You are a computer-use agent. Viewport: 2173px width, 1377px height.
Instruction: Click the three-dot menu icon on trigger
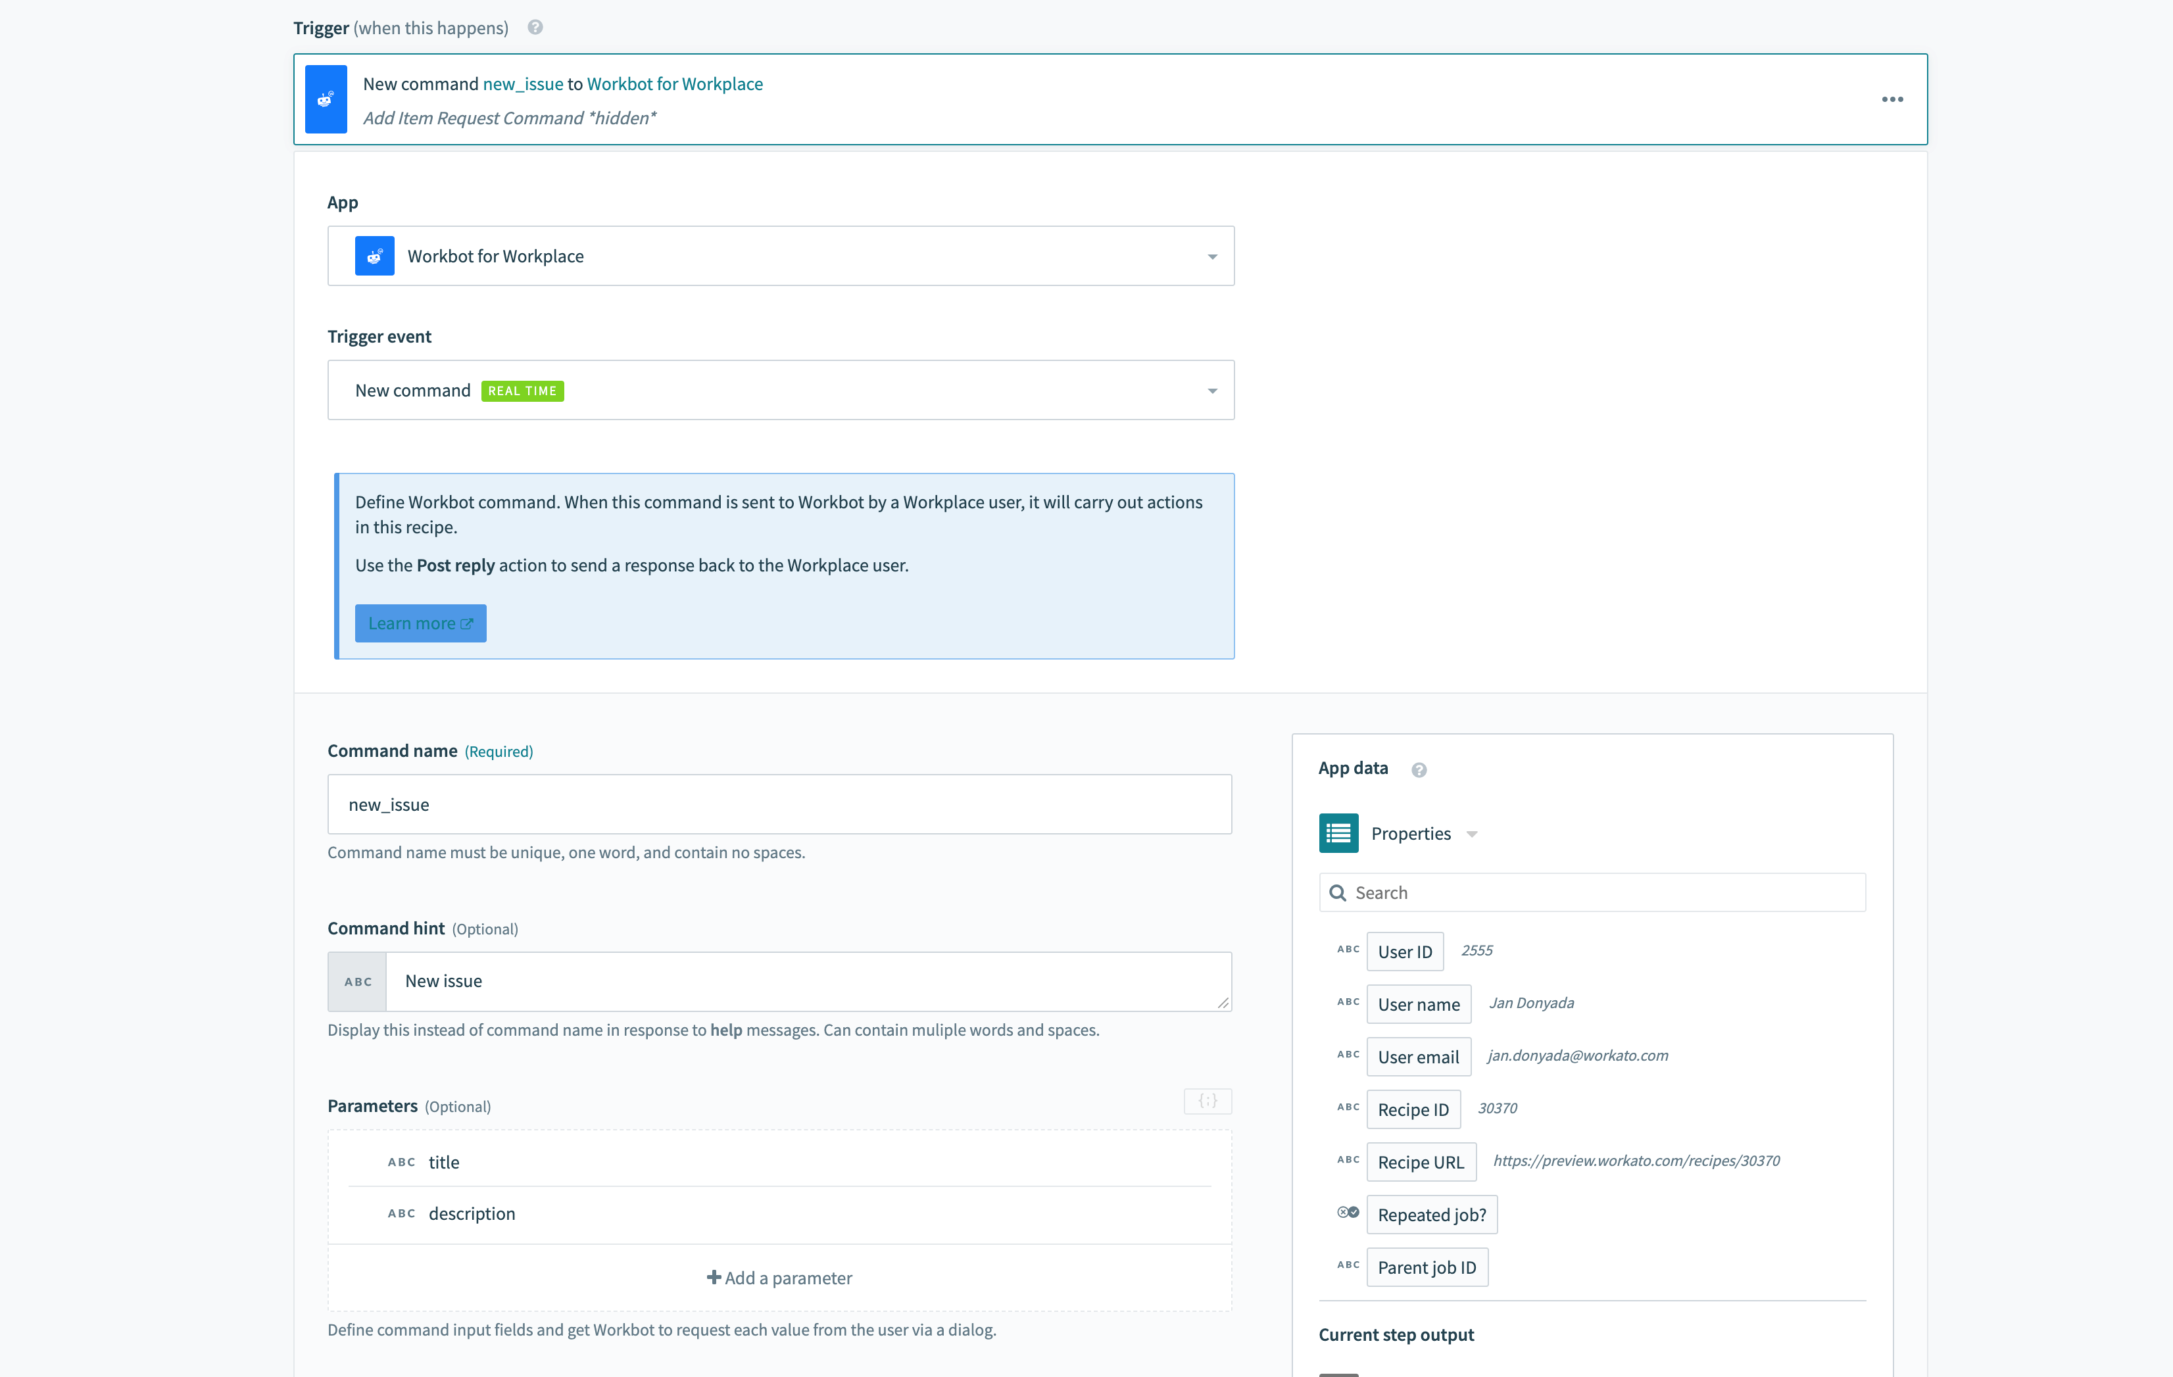[1893, 100]
